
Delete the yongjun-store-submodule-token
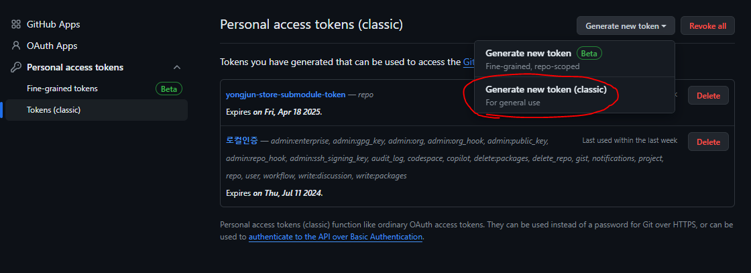[x=708, y=96]
